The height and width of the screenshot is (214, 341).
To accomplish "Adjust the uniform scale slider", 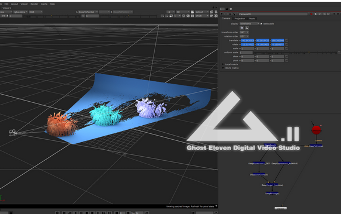I will 295,53.
